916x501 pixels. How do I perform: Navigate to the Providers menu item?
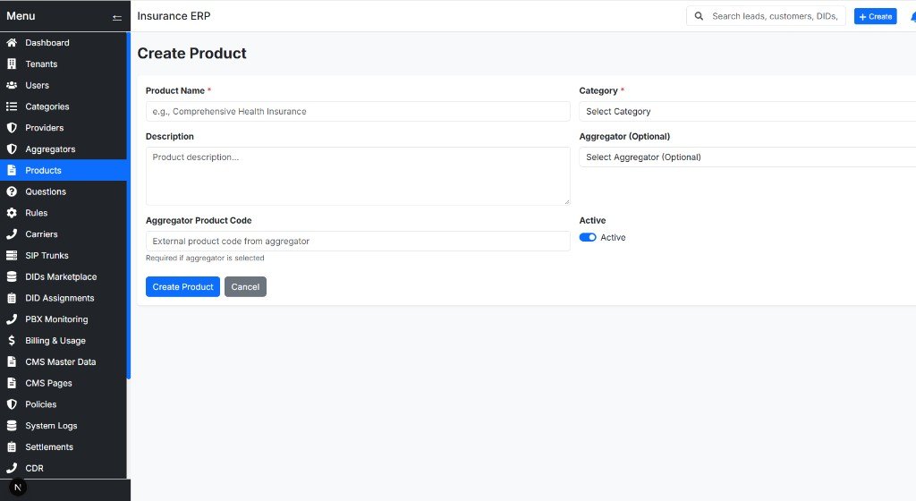[64, 128]
